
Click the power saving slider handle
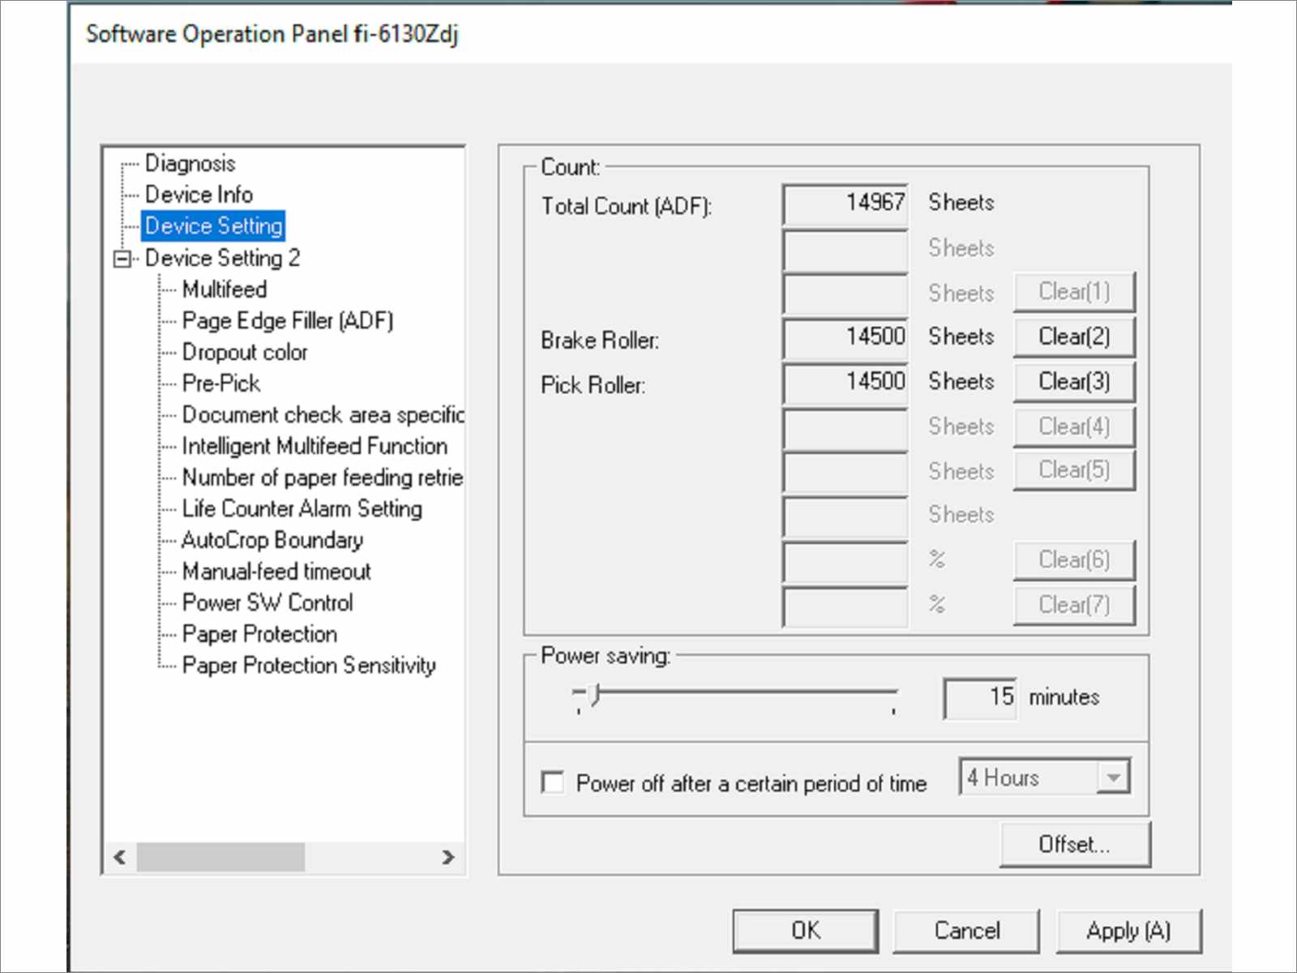click(595, 695)
